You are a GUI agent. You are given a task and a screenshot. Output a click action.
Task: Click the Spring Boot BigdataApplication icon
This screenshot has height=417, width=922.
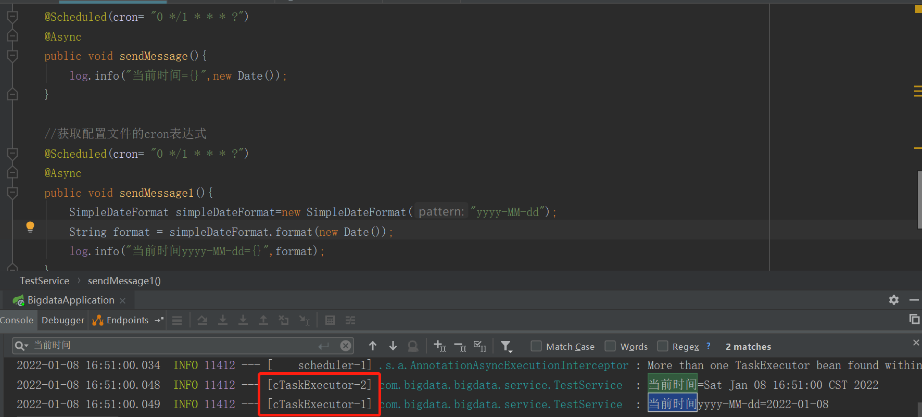(x=18, y=300)
